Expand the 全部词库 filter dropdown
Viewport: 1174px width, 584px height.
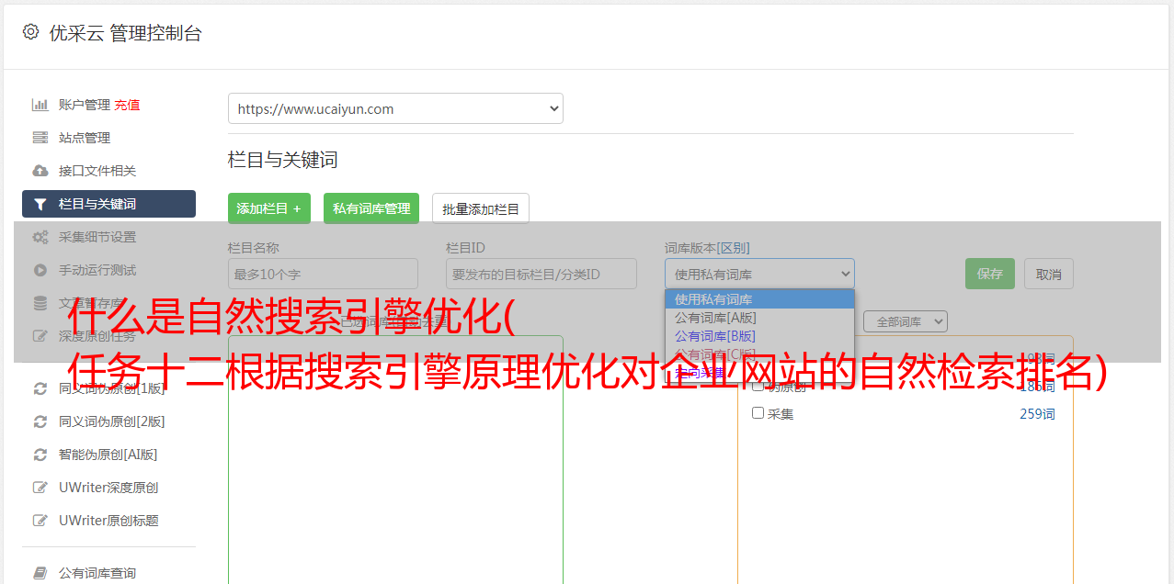click(905, 321)
